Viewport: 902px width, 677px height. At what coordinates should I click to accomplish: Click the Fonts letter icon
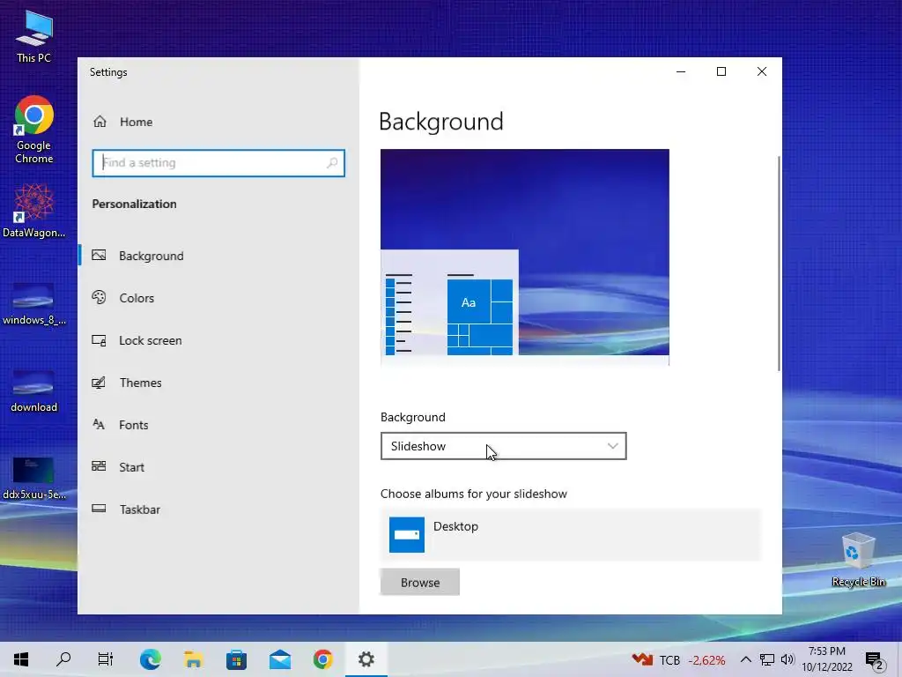coord(99,424)
